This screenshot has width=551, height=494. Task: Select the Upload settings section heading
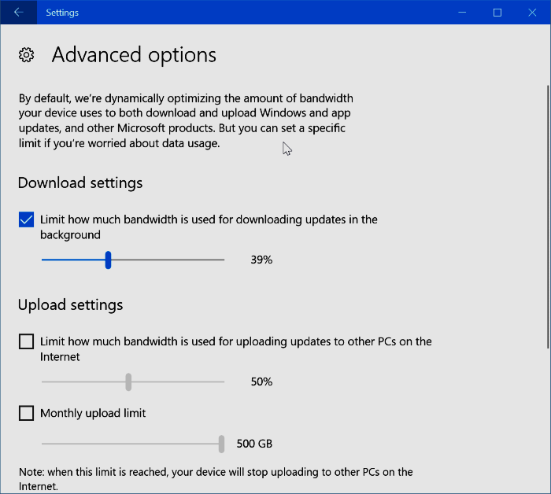[x=71, y=304]
